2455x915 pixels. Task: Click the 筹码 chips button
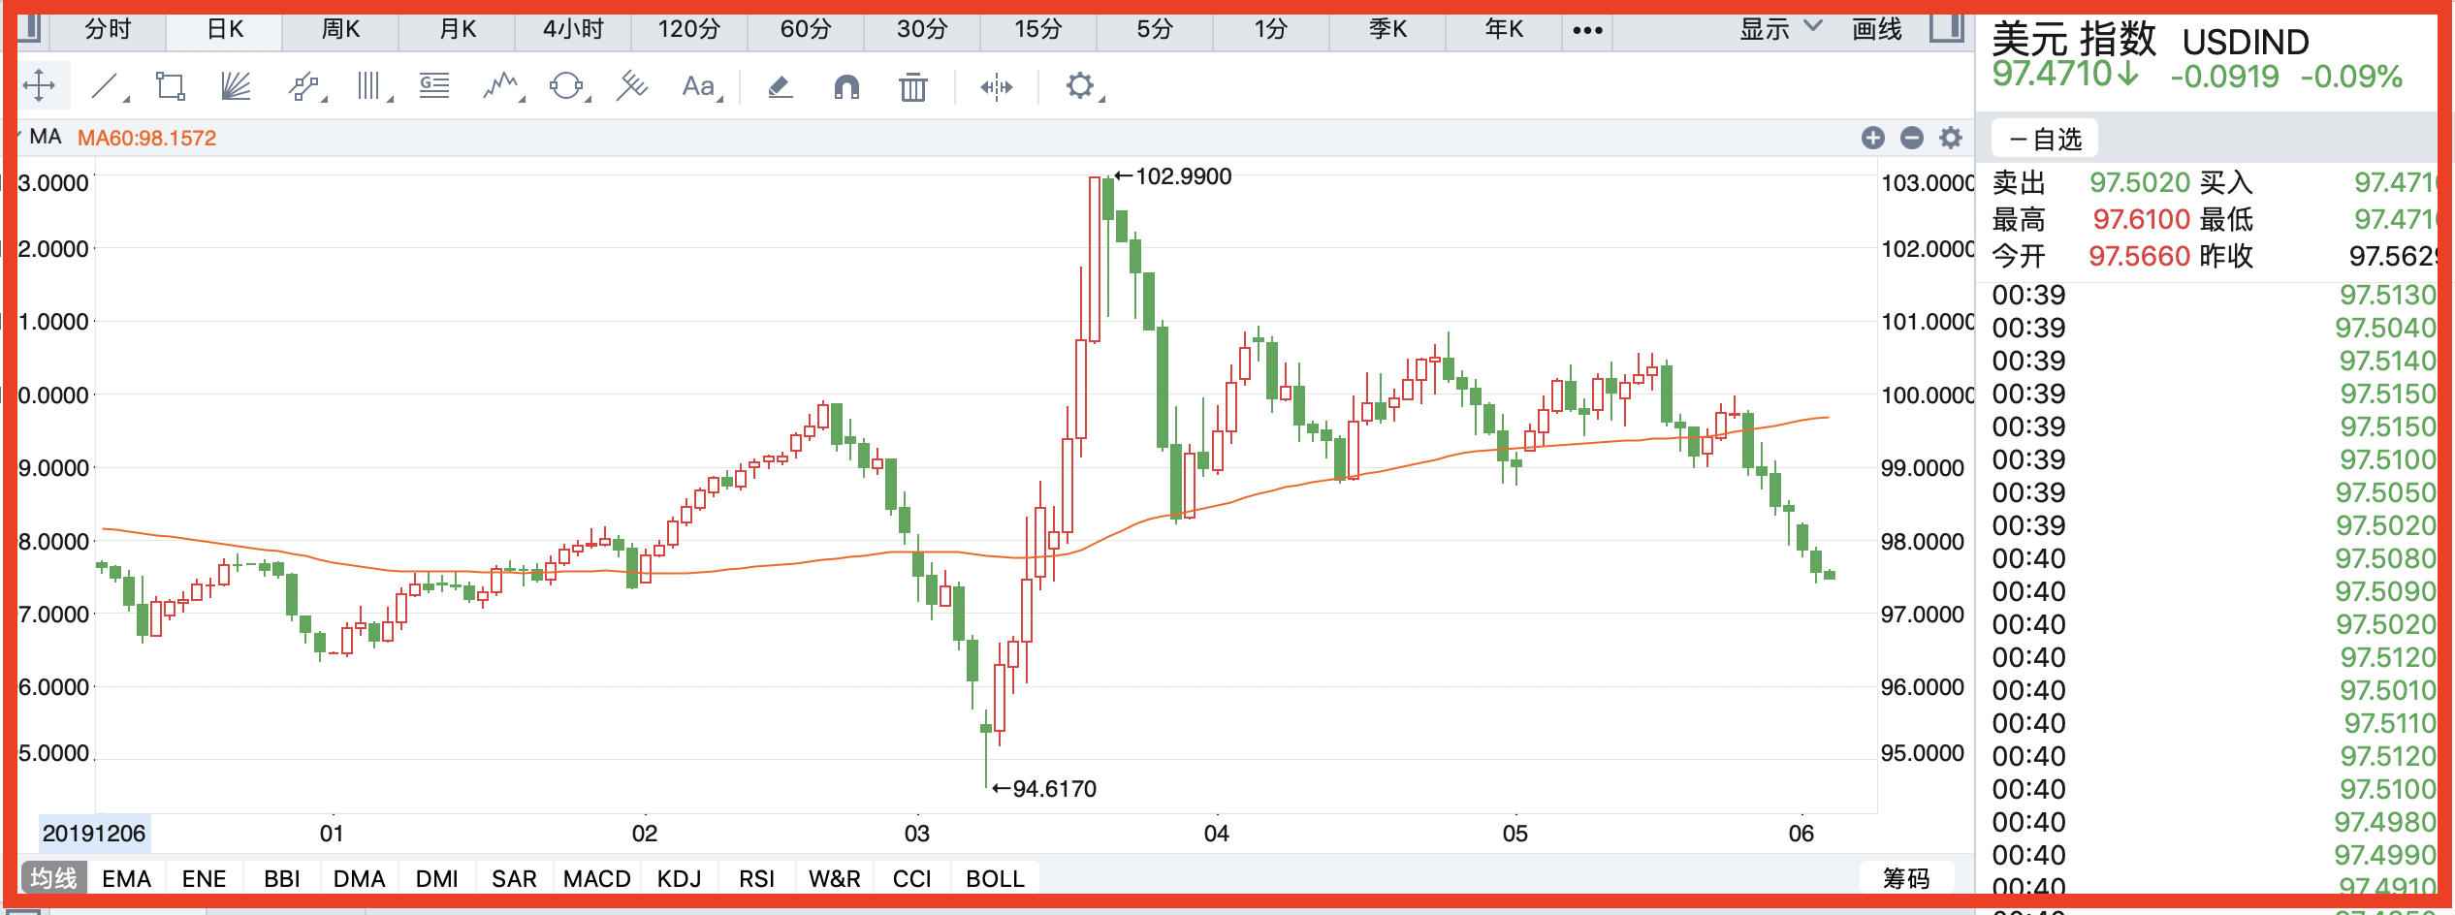tap(1905, 878)
